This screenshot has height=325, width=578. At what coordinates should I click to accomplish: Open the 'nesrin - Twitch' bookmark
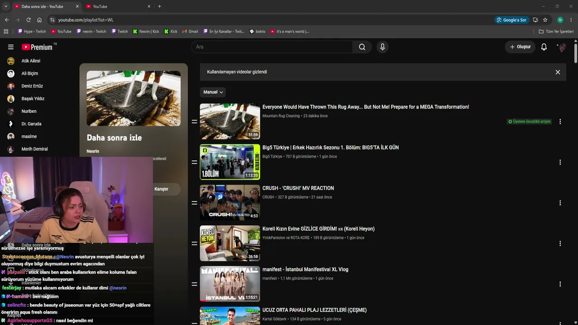coord(91,32)
